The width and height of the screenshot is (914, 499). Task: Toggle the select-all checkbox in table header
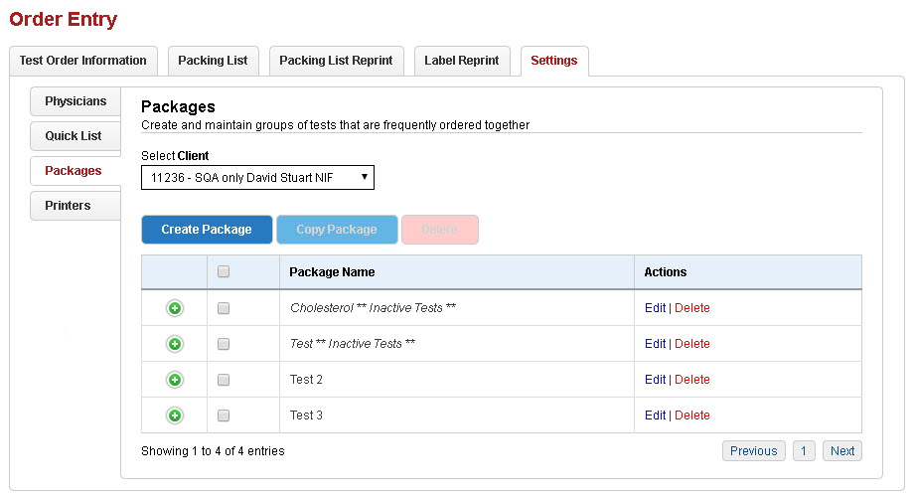point(224,272)
